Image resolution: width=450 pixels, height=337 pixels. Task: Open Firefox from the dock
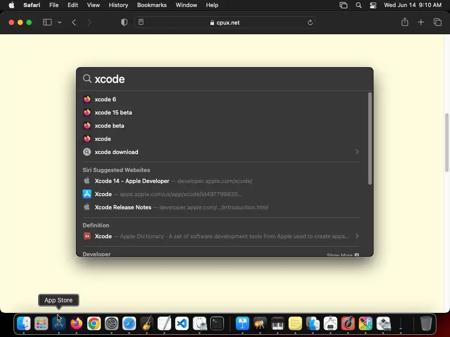click(x=76, y=323)
